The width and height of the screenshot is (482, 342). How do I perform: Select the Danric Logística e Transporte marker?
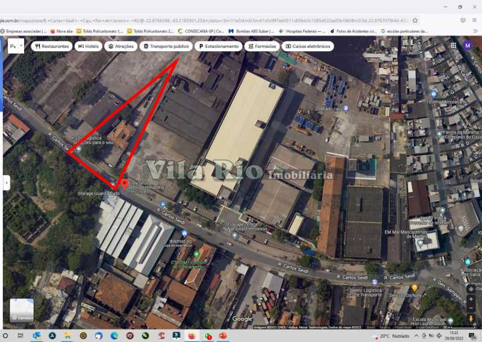click(374, 282)
